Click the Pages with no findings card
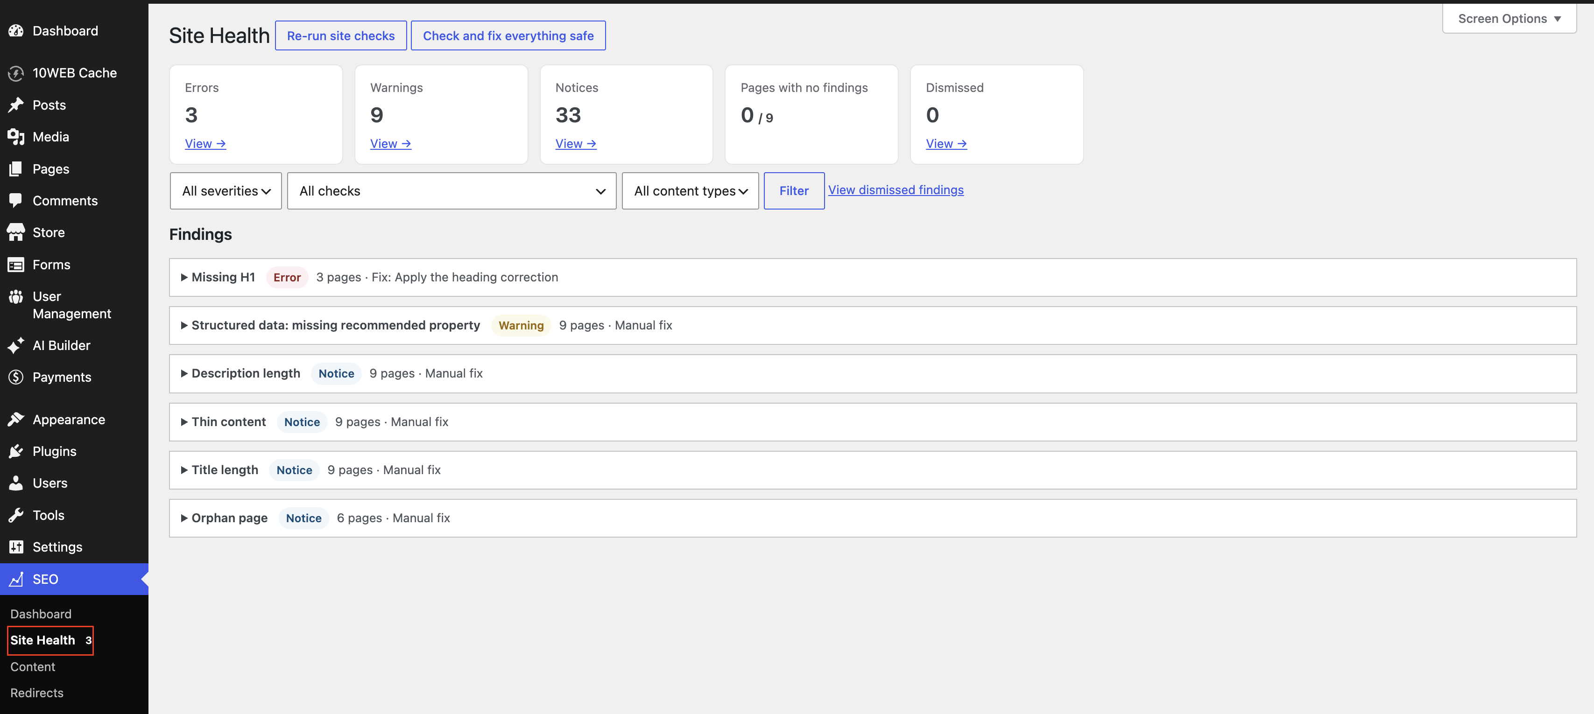Screen dimensions: 1594x714 pyautogui.click(x=811, y=114)
